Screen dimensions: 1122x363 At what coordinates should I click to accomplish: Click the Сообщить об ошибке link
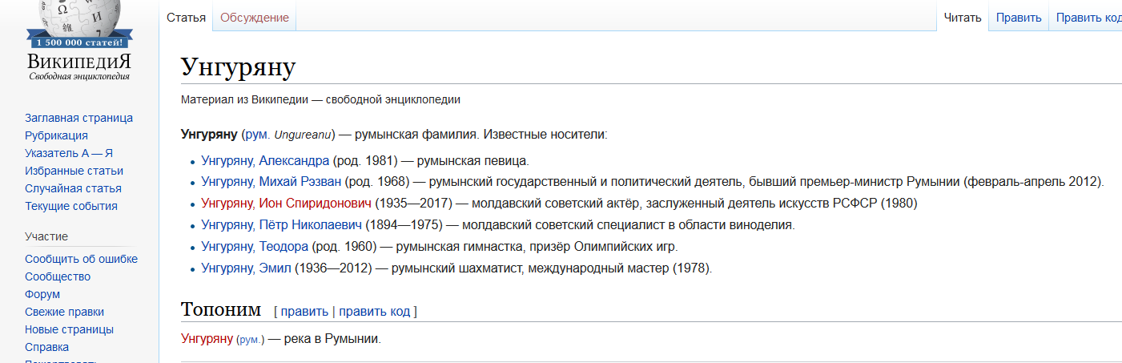click(x=81, y=259)
